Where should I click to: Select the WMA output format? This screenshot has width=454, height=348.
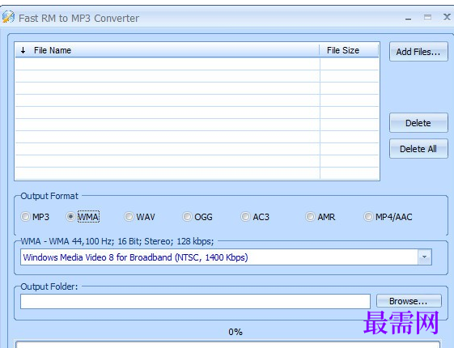click(x=83, y=217)
